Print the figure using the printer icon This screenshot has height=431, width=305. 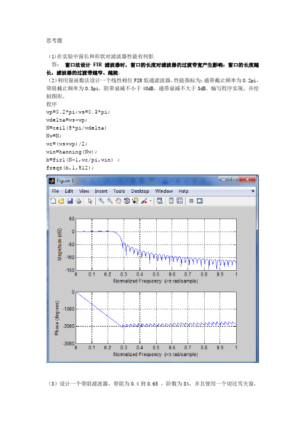pyautogui.click(x=79, y=201)
